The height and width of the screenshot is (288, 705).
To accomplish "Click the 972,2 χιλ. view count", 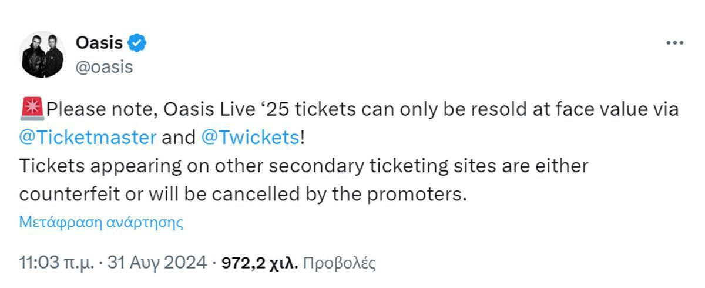I will (x=259, y=262).
